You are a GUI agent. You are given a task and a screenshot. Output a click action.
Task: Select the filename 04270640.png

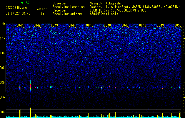tap(16, 8)
